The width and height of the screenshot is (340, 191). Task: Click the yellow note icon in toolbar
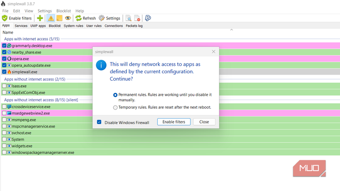click(59, 18)
